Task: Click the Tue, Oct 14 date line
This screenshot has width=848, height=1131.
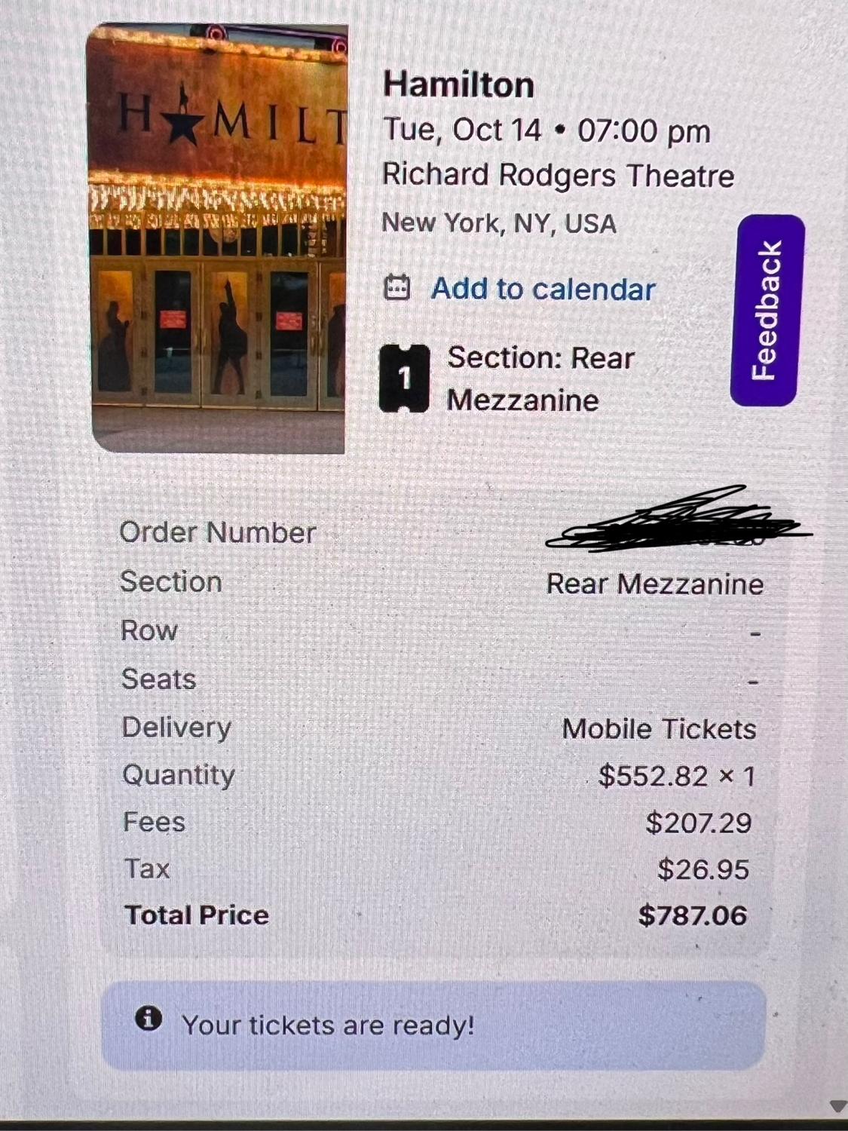Action: [546, 130]
